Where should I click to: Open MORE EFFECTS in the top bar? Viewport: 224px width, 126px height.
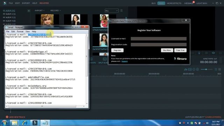pos(174,3)
